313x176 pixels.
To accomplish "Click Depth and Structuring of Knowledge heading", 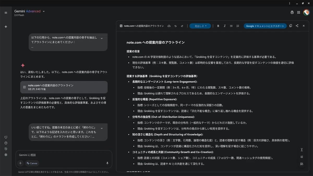I will pos(167,135).
